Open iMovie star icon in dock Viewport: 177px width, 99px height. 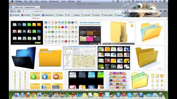(x=45, y=95)
